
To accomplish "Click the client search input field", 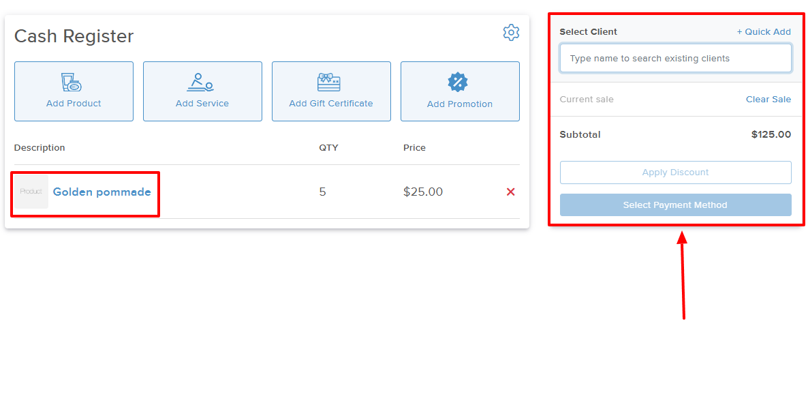I will (x=675, y=59).
